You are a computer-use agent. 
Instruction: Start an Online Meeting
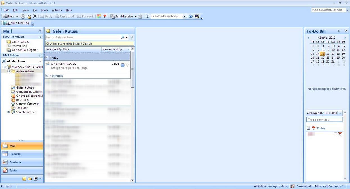[16, 23]
